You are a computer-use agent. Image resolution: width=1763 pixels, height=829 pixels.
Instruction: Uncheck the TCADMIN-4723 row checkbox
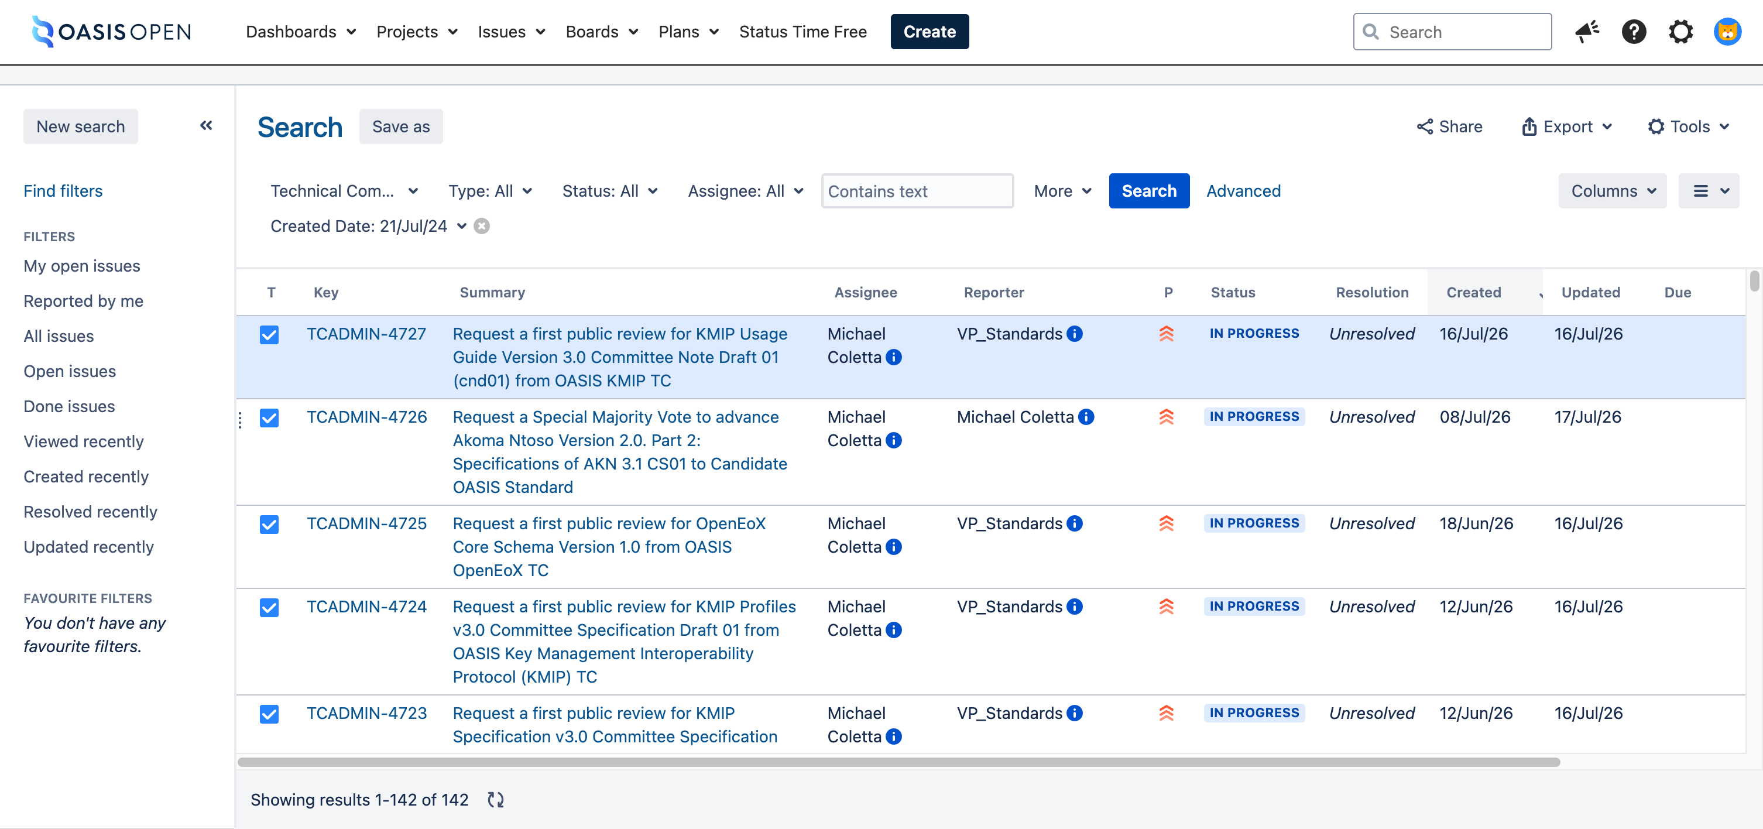tap(269, 713)
